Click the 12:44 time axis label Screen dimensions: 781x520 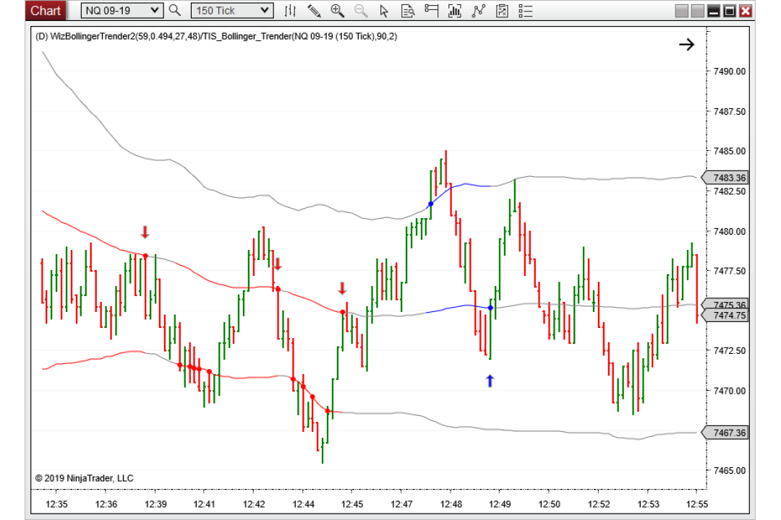pyautogui.click(x=303, y=504)
